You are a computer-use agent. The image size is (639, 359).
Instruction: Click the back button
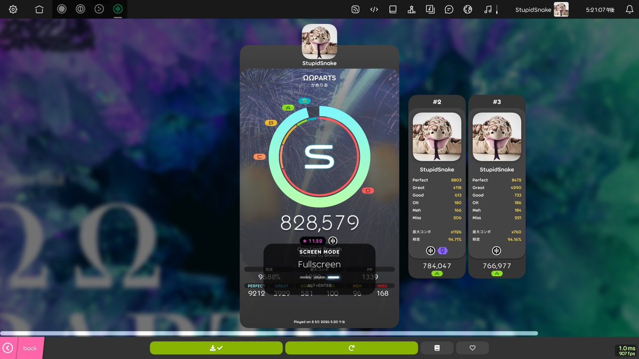click(22, 348)
